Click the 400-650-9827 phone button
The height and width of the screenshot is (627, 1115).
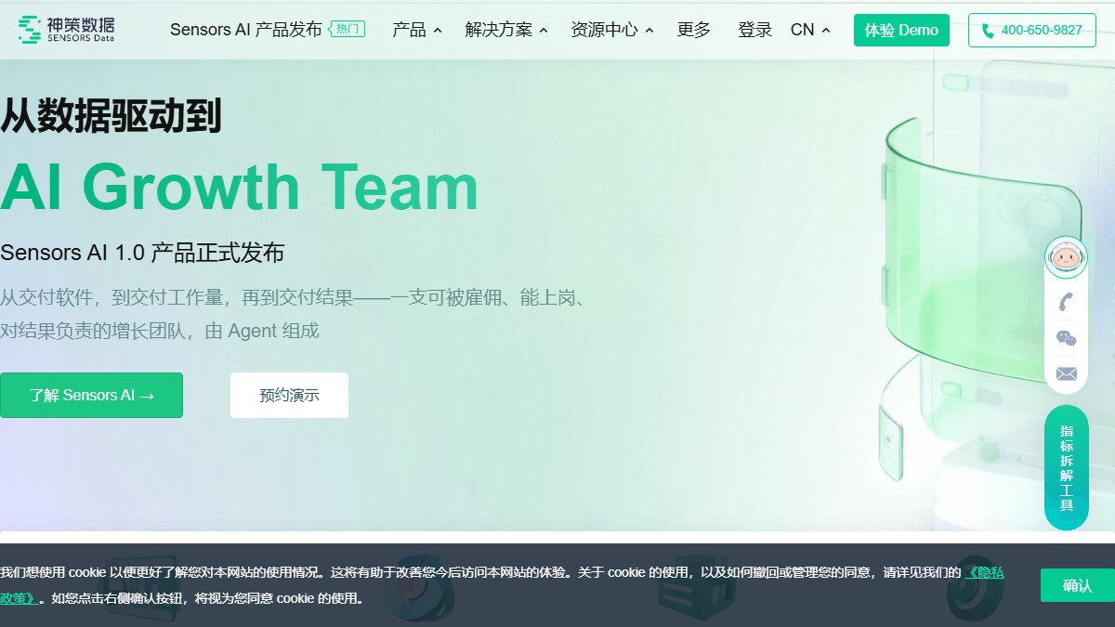point(1032,30)
